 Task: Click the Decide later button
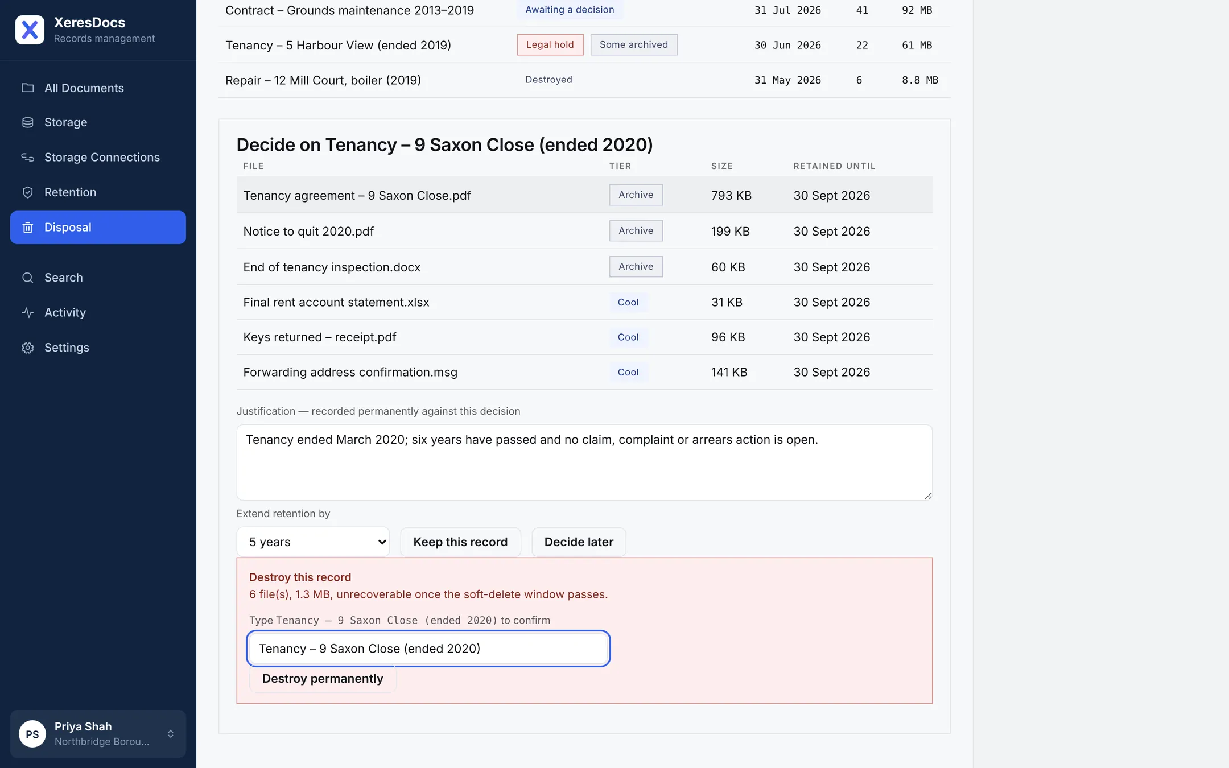tap(579, 542)
